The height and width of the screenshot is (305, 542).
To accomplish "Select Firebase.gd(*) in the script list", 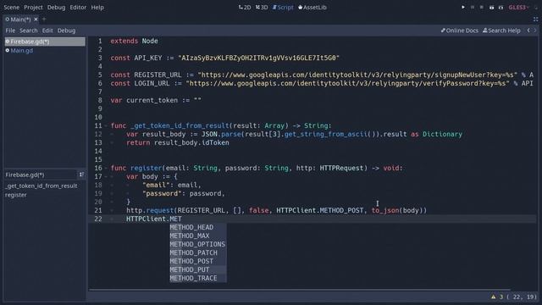I will pos(45,42).
